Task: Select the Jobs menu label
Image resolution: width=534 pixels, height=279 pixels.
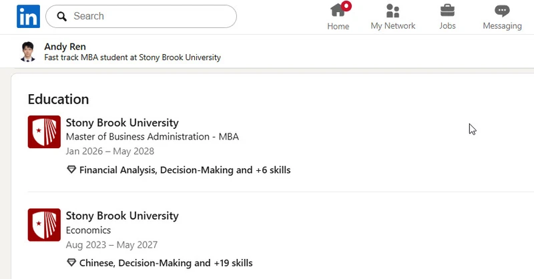Action: click(x=447, y=26)
